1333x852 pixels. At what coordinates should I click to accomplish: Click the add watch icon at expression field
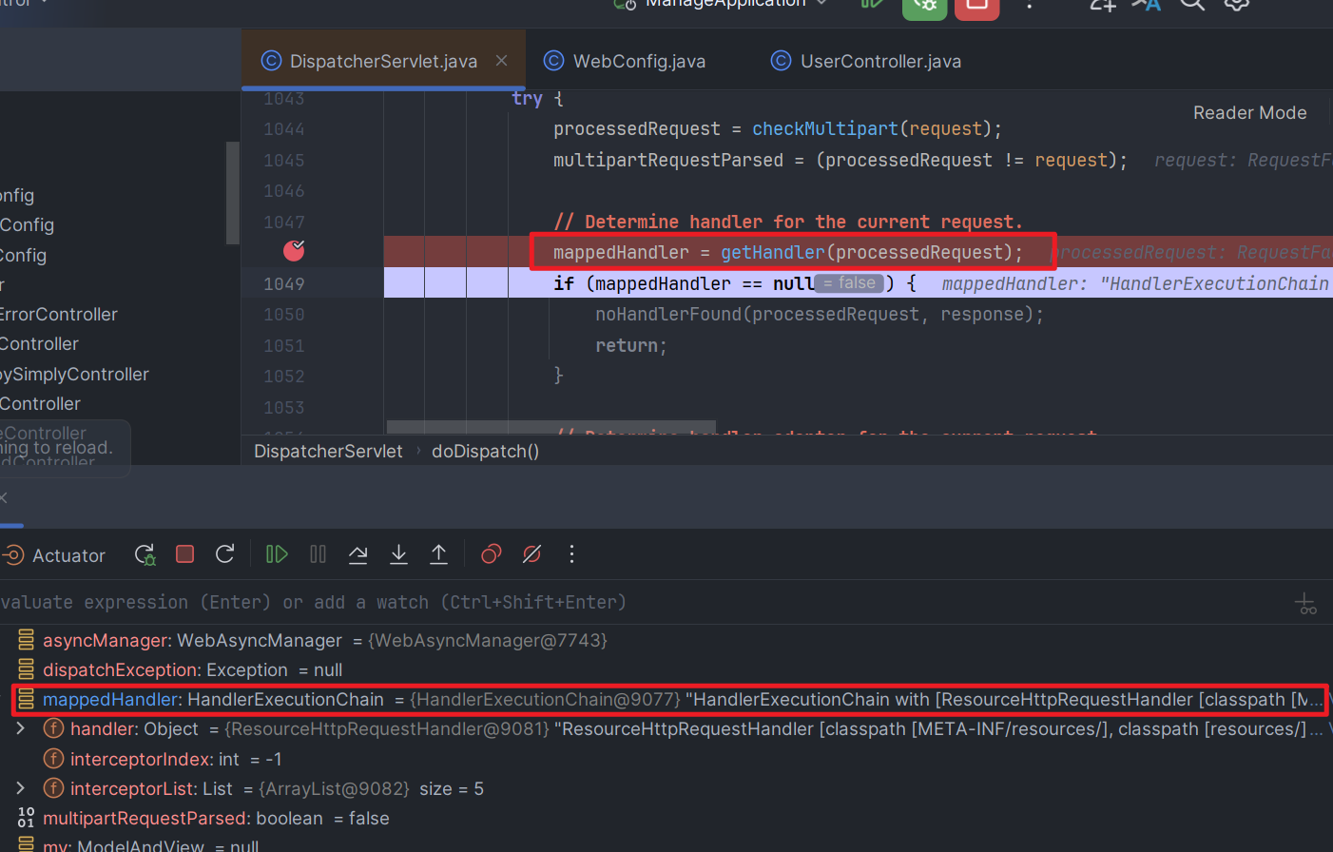1305,603
